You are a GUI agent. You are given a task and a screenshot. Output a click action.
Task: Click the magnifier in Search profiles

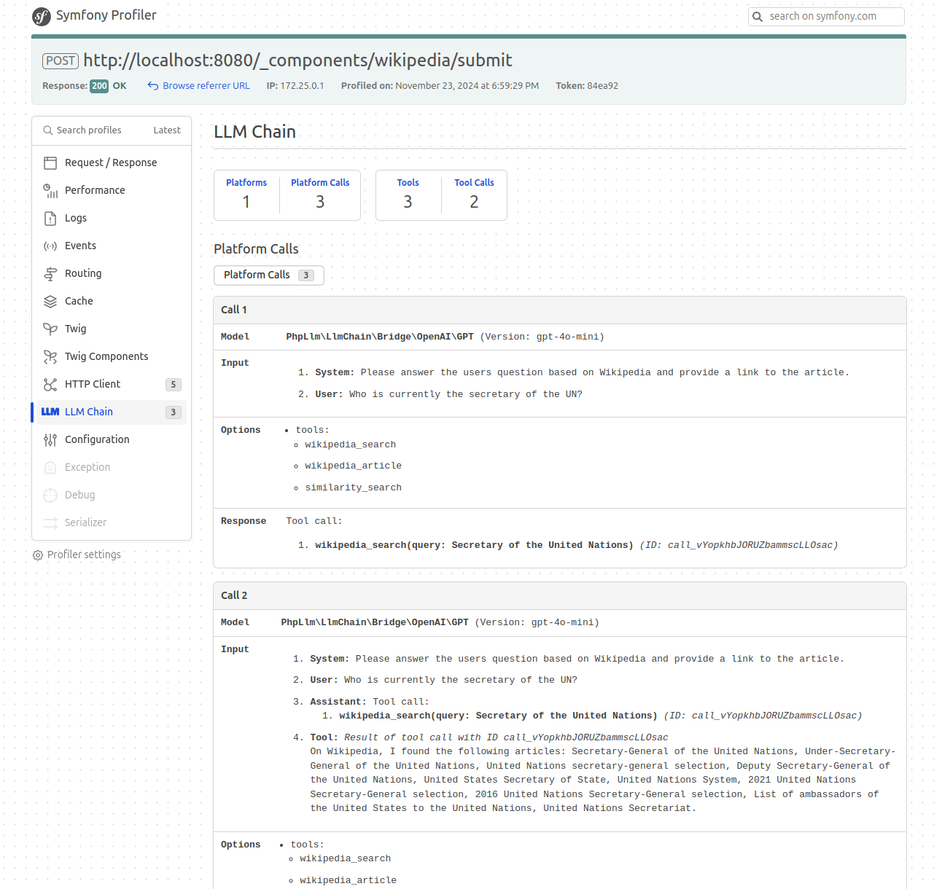point(48,130)
